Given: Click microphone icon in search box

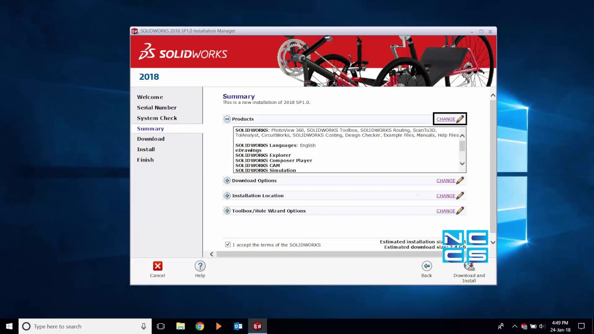Looking at the screenshot, I should pos(143,326).
